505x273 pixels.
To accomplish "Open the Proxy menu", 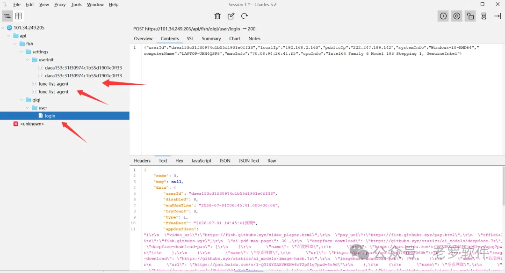I will pyautogui.click(x=60, y=5).
